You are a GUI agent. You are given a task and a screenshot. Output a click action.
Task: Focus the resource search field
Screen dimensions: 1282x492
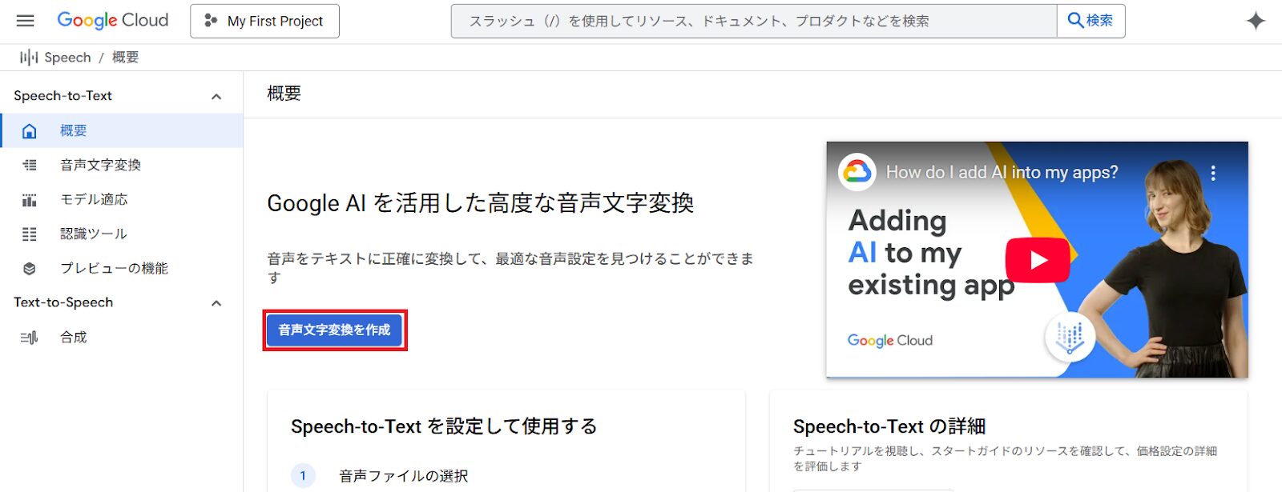point(754,21)
